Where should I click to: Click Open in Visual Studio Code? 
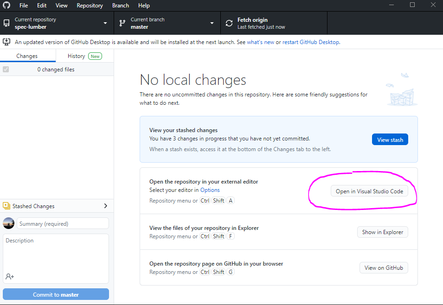(x=369, y=191)
